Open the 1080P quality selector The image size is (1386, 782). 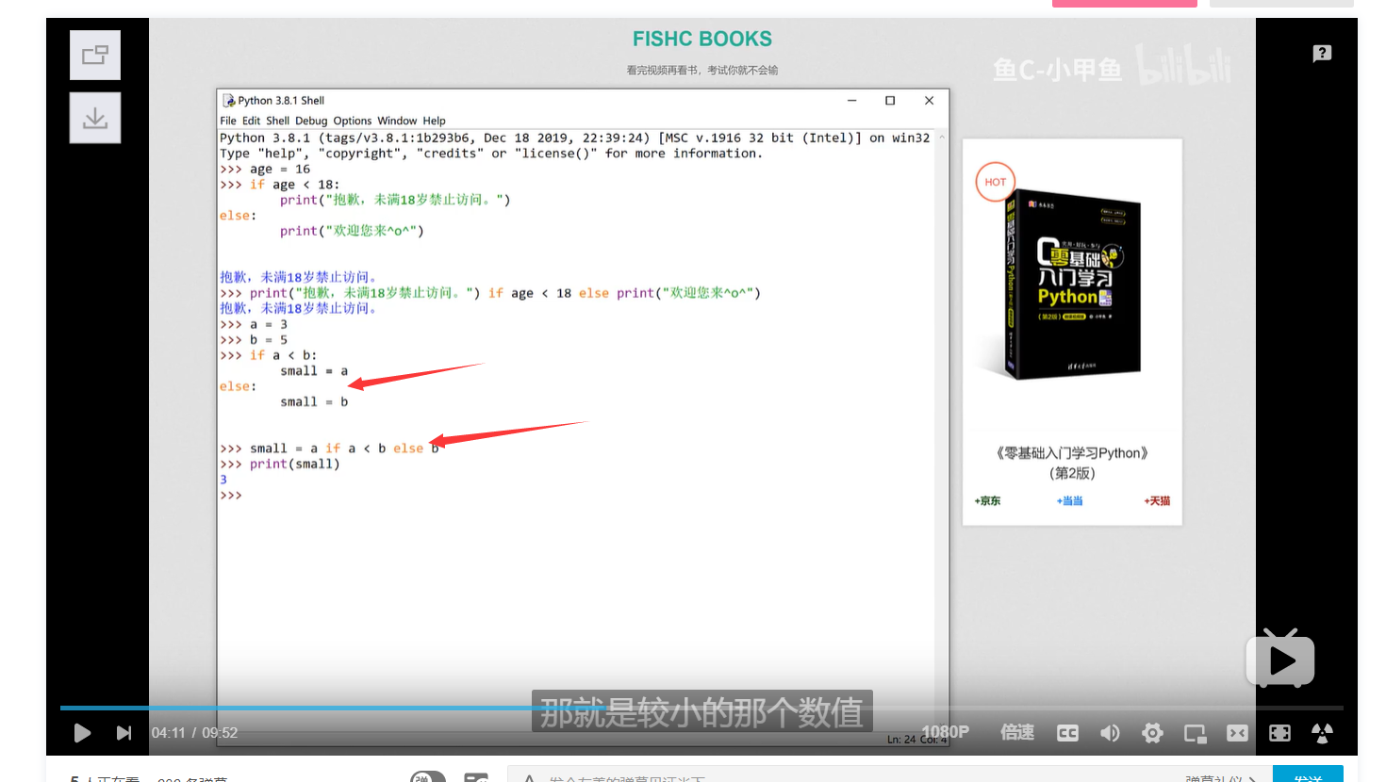946,732
